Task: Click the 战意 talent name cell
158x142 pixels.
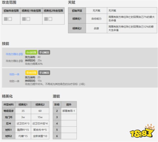Action: pyautogui.click(x=96, y=27)
